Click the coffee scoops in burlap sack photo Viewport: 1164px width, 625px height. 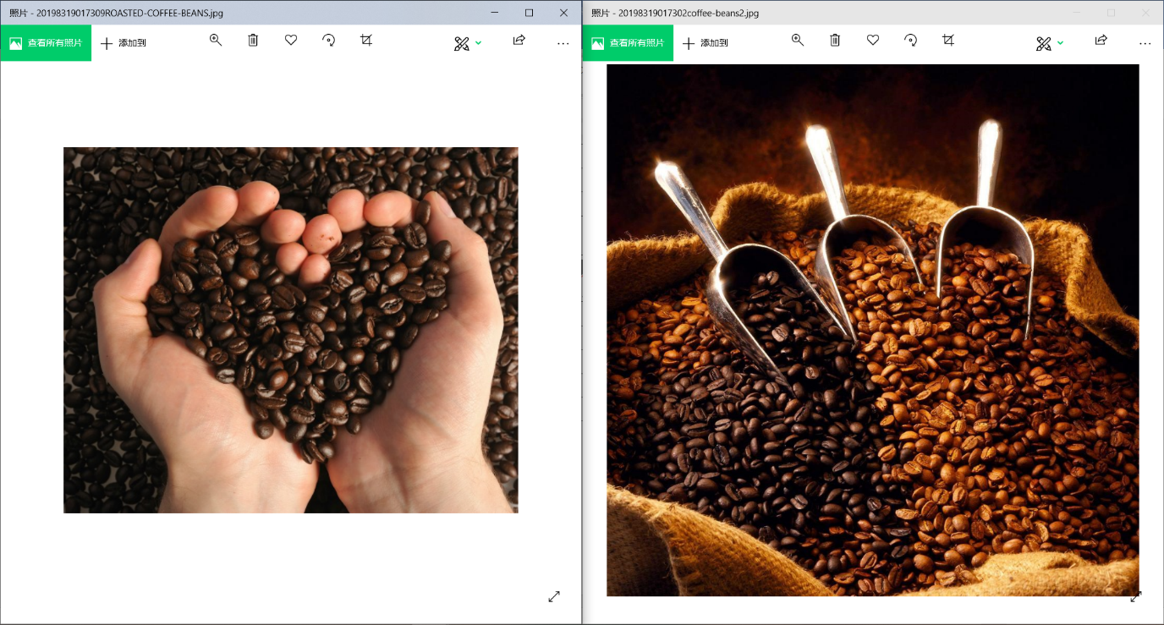tap(873, 330)
